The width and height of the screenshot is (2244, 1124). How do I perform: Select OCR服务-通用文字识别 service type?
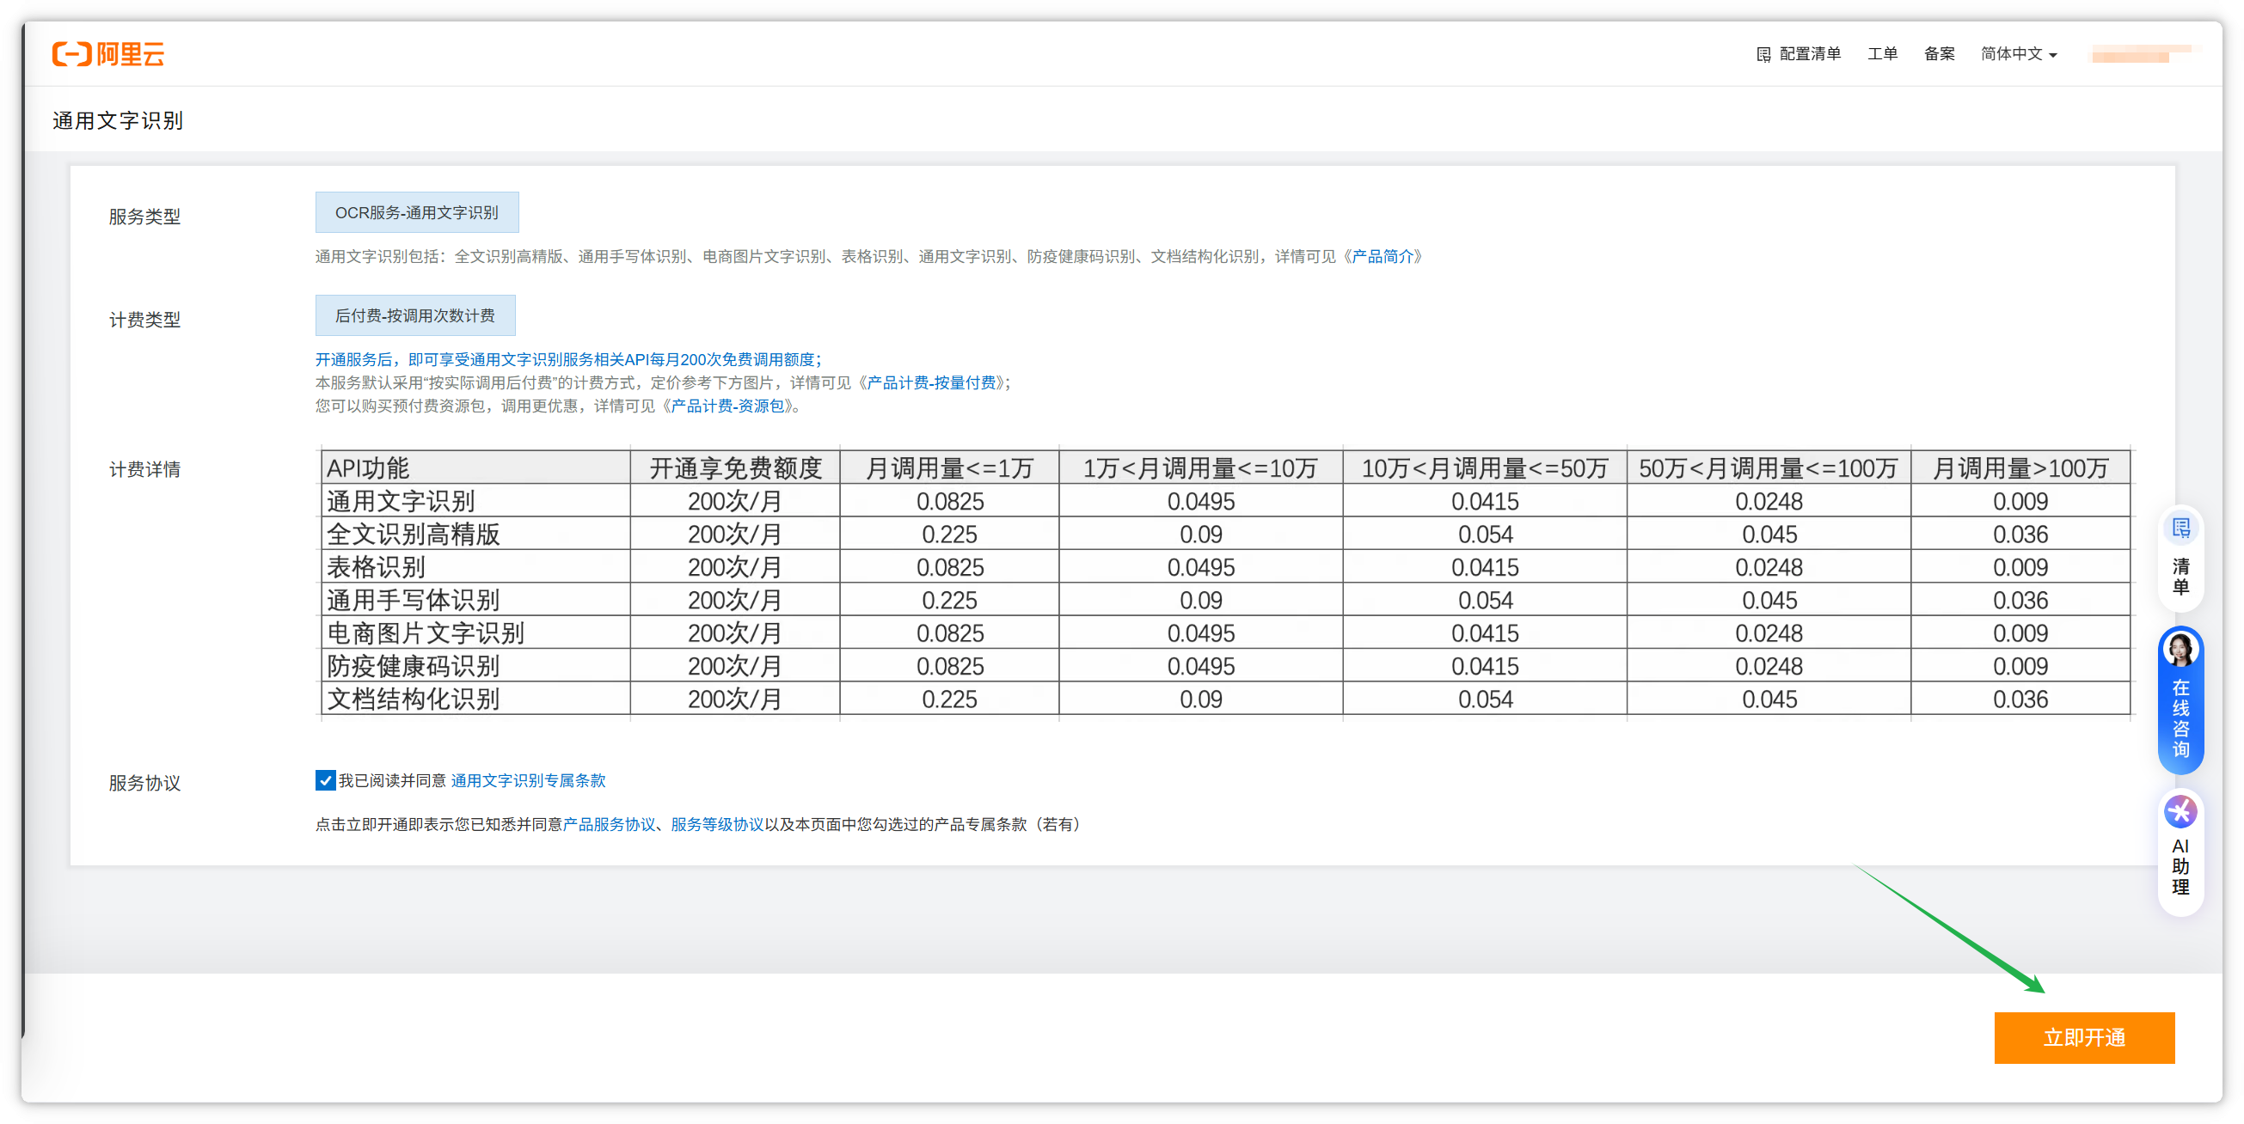(x=416, y=212)
